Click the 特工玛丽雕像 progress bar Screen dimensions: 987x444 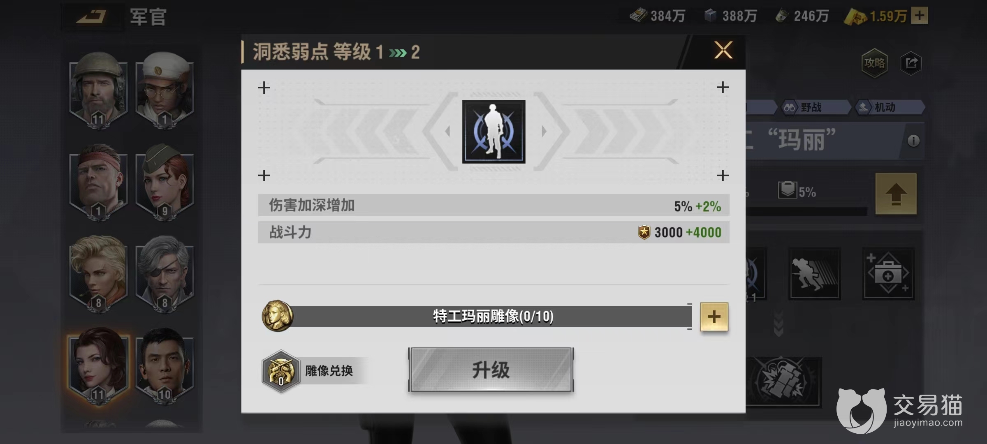click(485, 317)
